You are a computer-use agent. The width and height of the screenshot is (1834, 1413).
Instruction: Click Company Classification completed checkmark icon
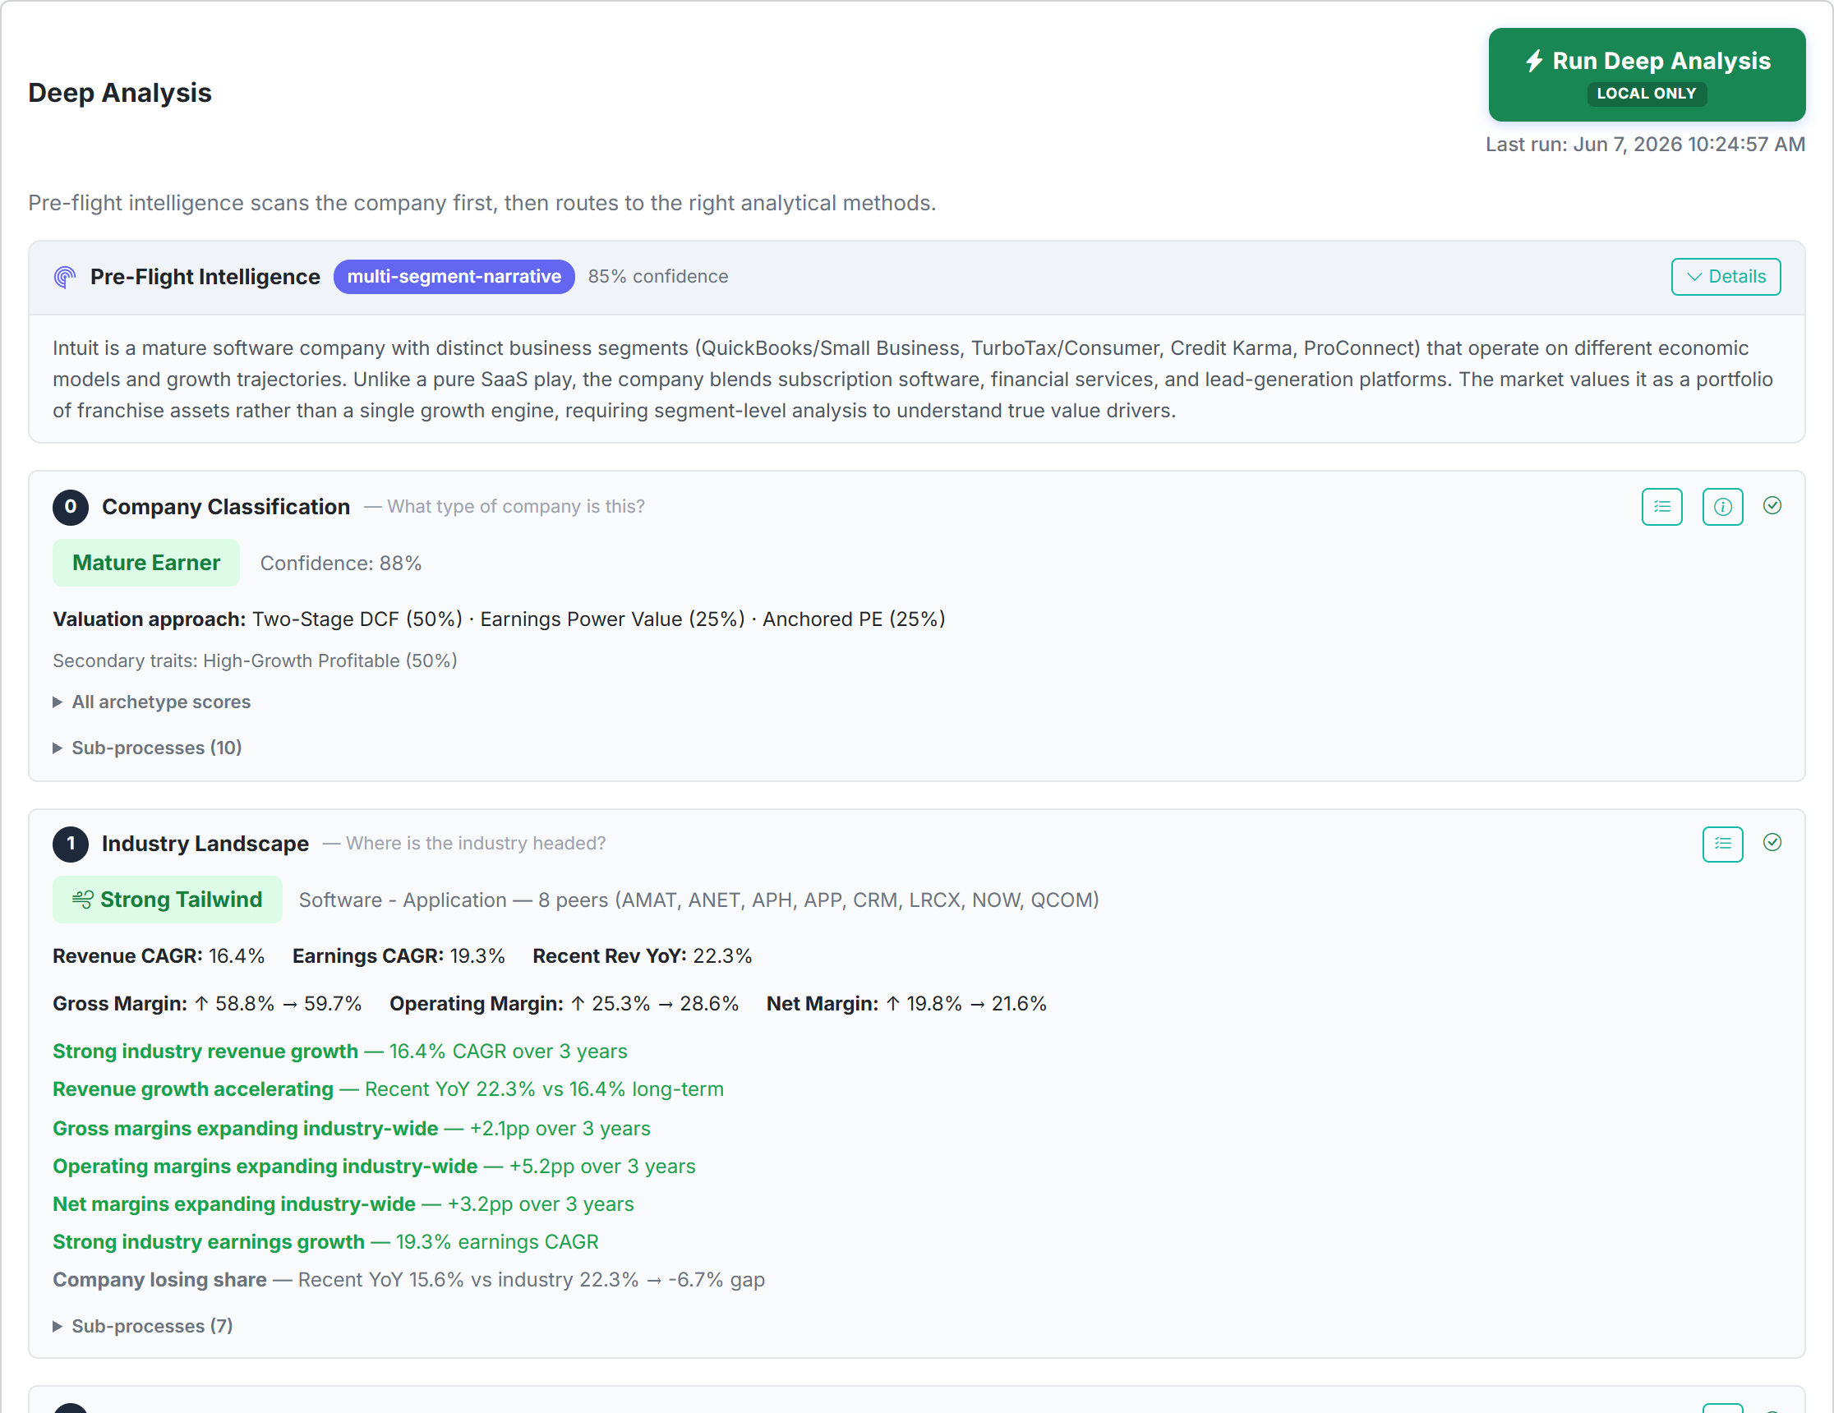coord(1772,505)
